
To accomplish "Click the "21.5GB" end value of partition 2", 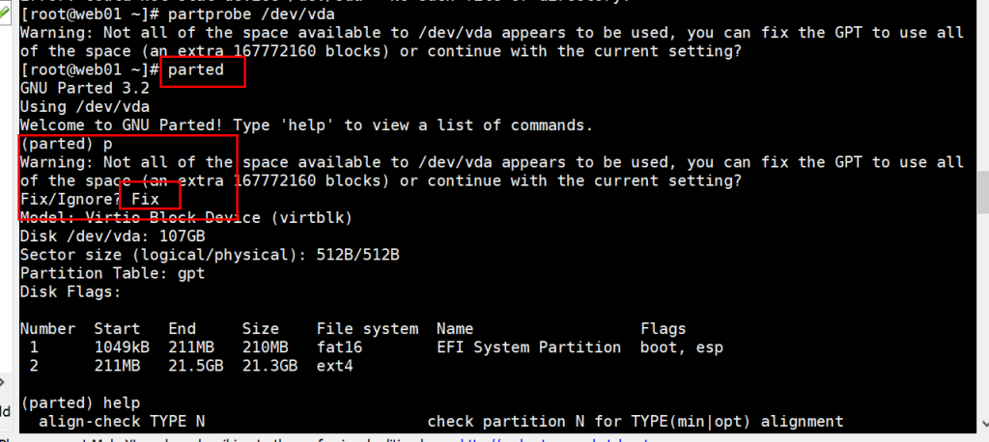I will point(196,366).
